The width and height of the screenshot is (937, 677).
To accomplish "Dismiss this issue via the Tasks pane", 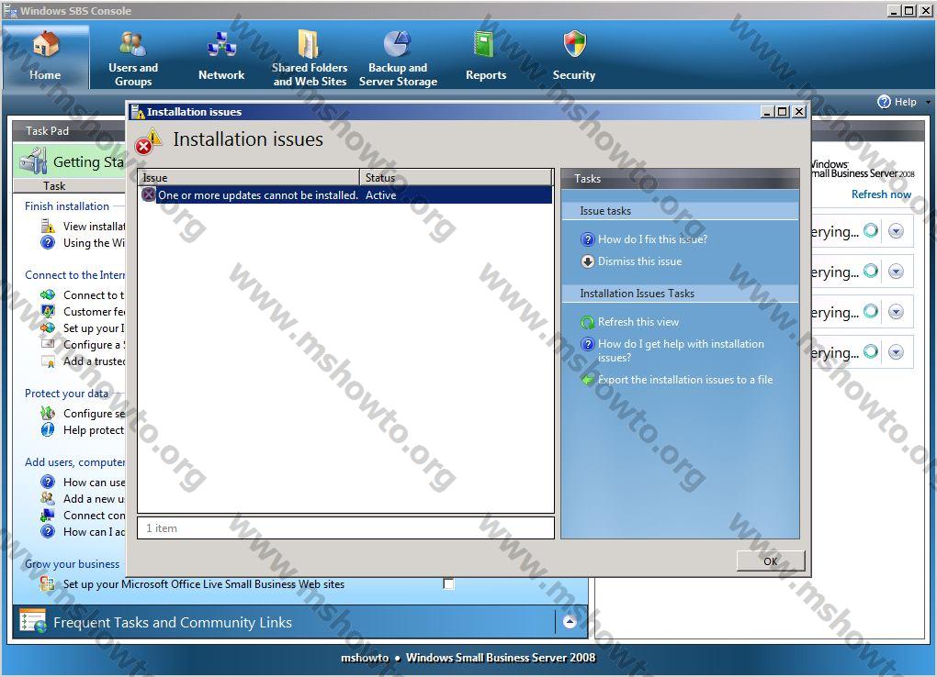I will tap(639, 261).
